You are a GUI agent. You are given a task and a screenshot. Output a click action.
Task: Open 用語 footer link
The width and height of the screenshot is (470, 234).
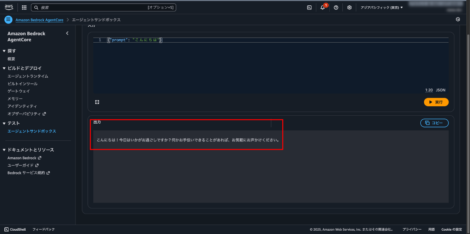(431, 230)
